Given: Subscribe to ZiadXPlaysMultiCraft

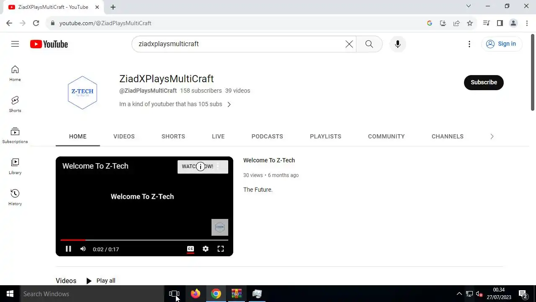Looking at the screenshot, I should 484,82.
